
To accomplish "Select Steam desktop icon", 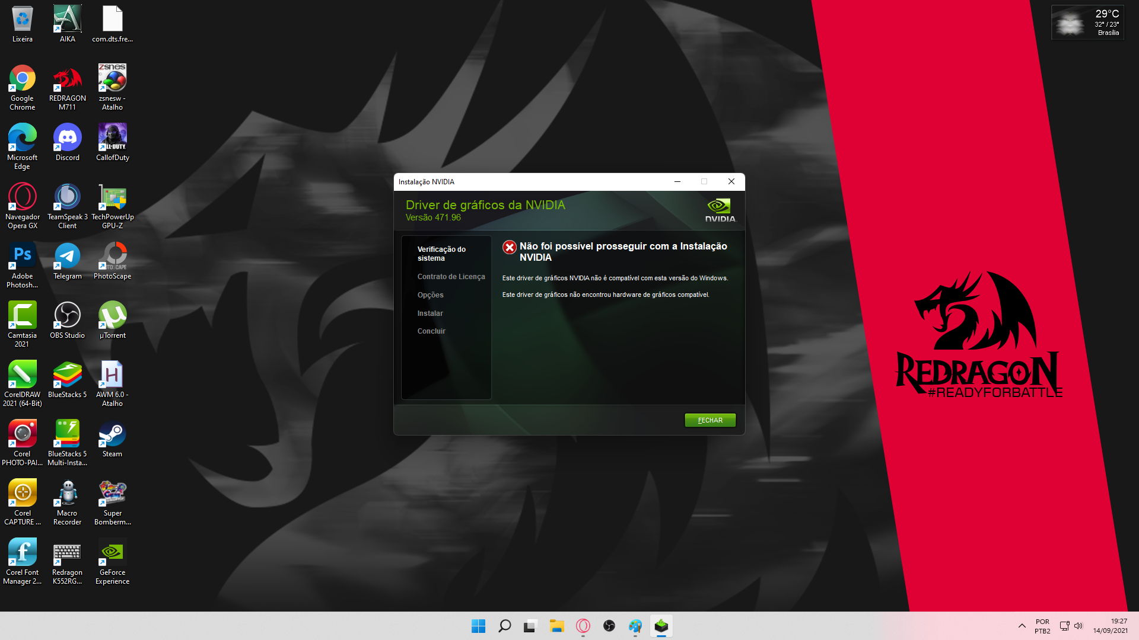I will coord(113,439).
